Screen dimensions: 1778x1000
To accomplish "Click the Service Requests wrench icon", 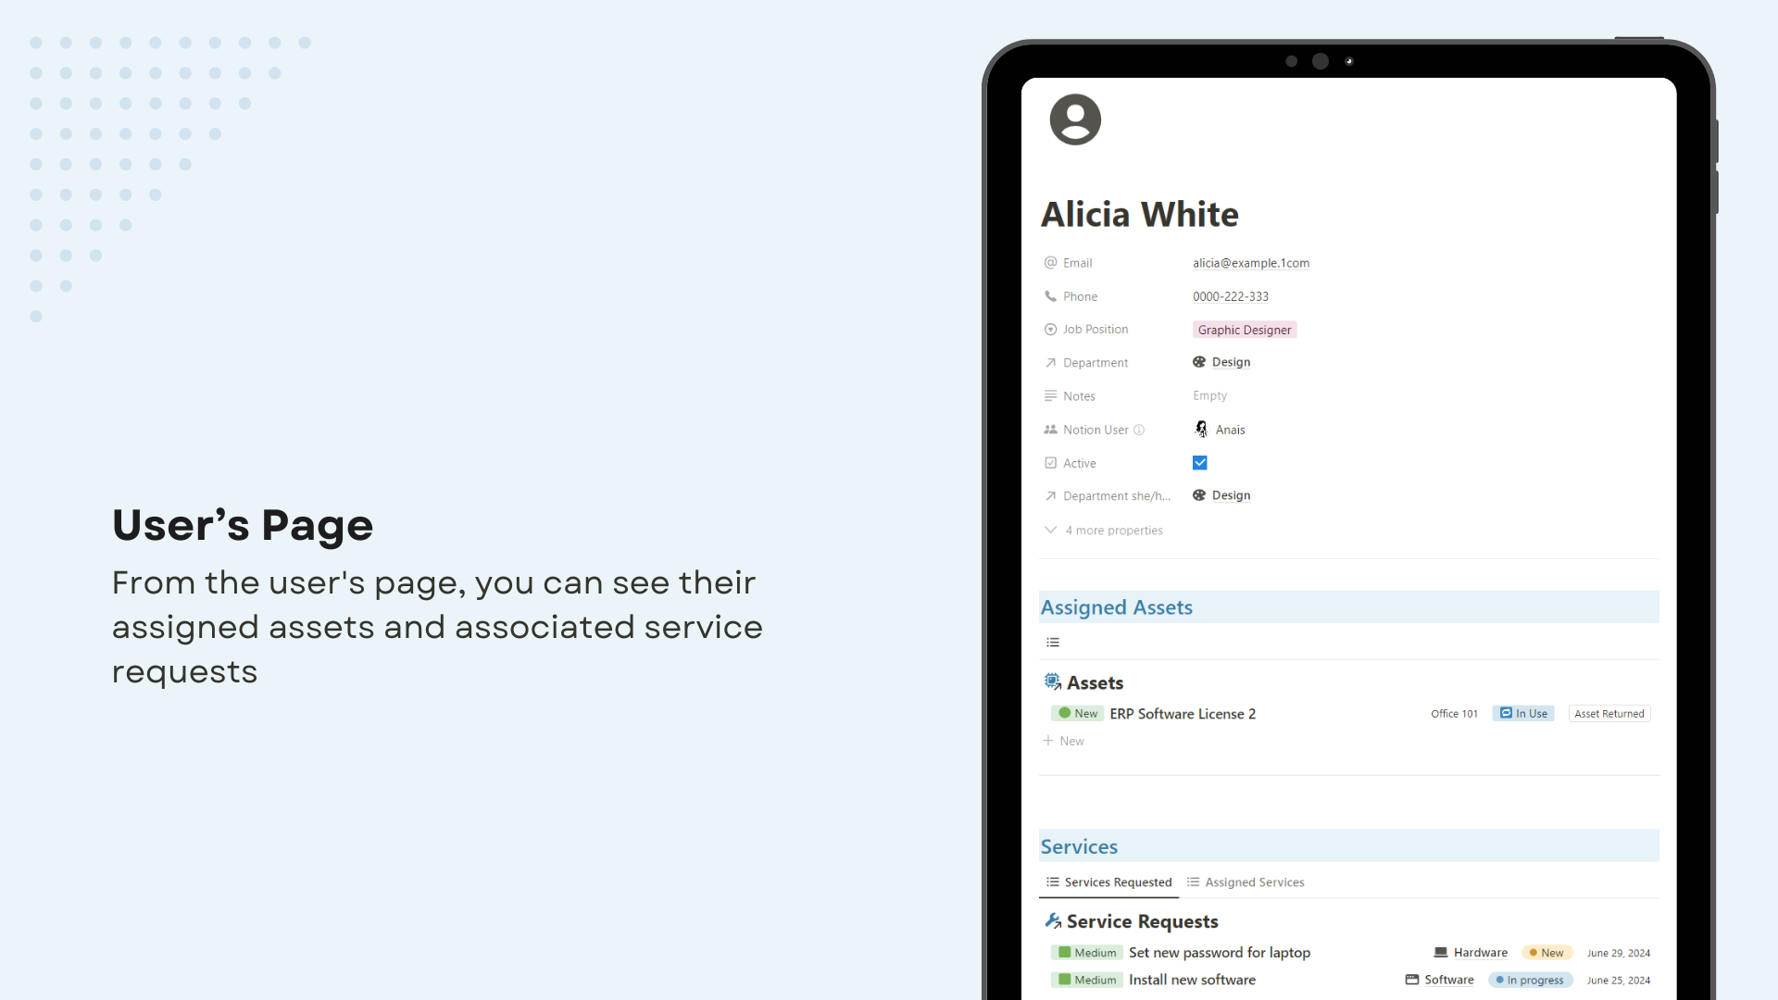I will [x=1053, y=921].
